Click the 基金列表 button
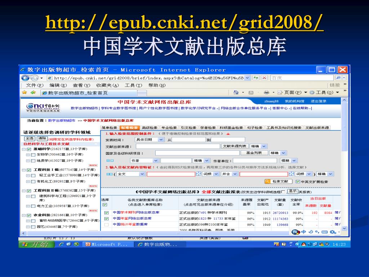This screenshot has width=369, height=277. coord(254,153)
